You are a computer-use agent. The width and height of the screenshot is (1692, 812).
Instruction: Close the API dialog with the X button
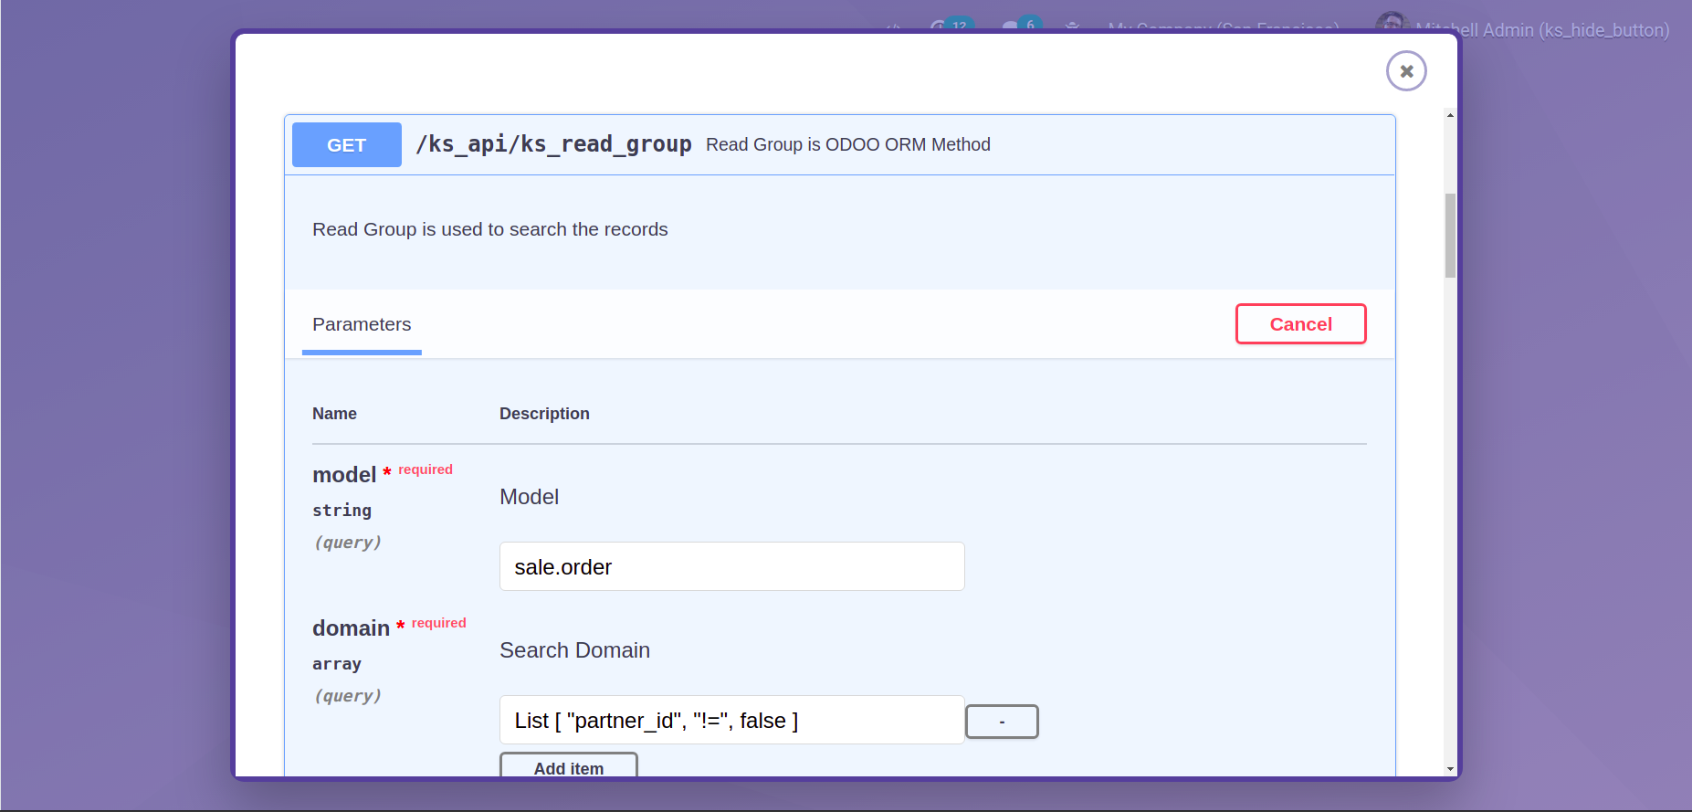click(1406, 71)
